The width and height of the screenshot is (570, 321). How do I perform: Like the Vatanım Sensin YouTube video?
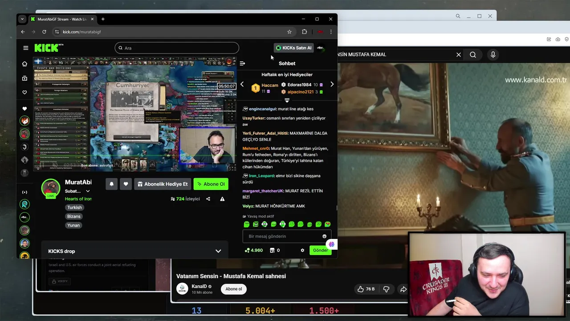(365, 289)
